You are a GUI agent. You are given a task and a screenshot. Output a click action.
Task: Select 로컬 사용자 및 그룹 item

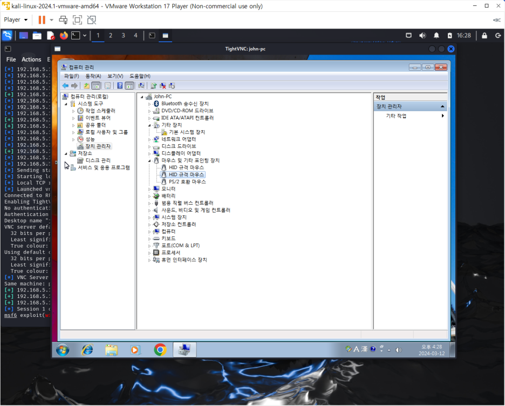107,132
